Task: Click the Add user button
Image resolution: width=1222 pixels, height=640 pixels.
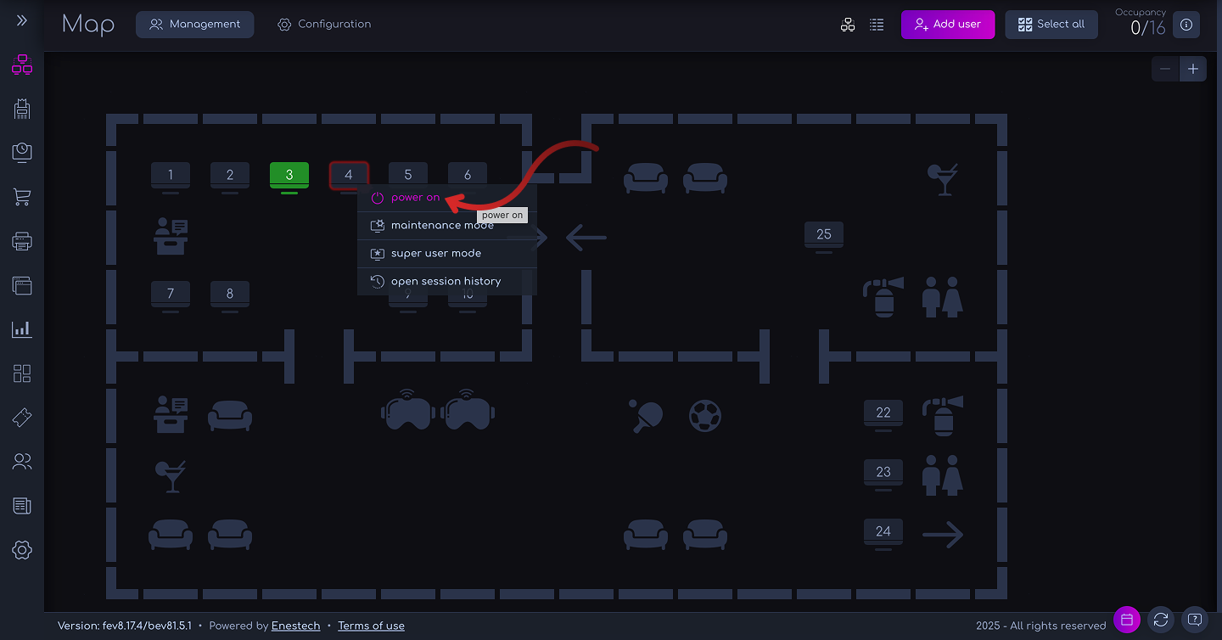Action: (x=948, y=25)
